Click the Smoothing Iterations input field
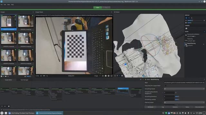 [x=169, y=96]
